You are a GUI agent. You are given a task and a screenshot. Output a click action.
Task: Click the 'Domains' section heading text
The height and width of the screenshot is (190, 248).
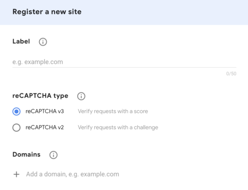point(26,155)
